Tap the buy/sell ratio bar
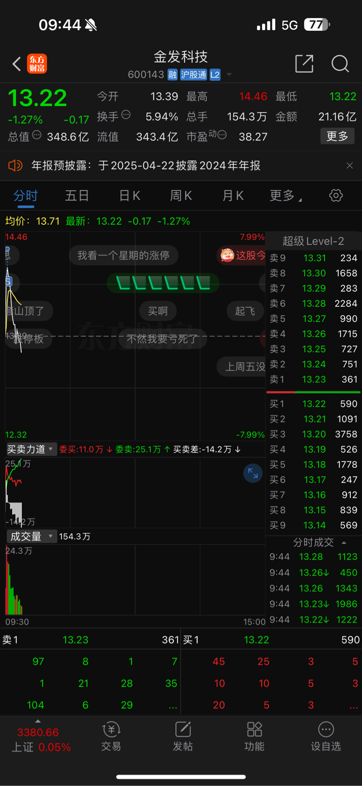Image resolution: width=362 pixels, height=786 pixels. (x=313, y=392)
